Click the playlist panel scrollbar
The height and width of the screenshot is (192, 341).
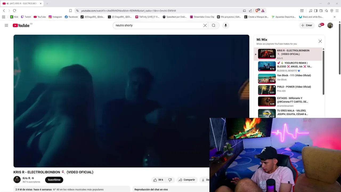coord(323,72)
